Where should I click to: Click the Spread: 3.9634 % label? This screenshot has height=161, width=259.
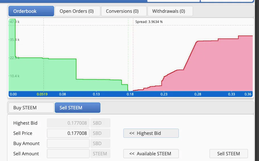click(149, 22)
